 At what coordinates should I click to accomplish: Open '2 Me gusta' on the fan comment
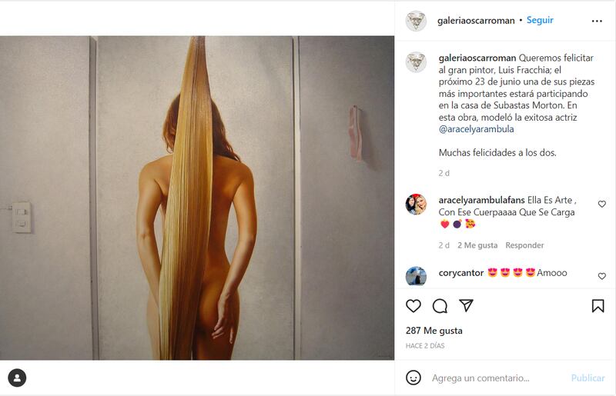477,245
